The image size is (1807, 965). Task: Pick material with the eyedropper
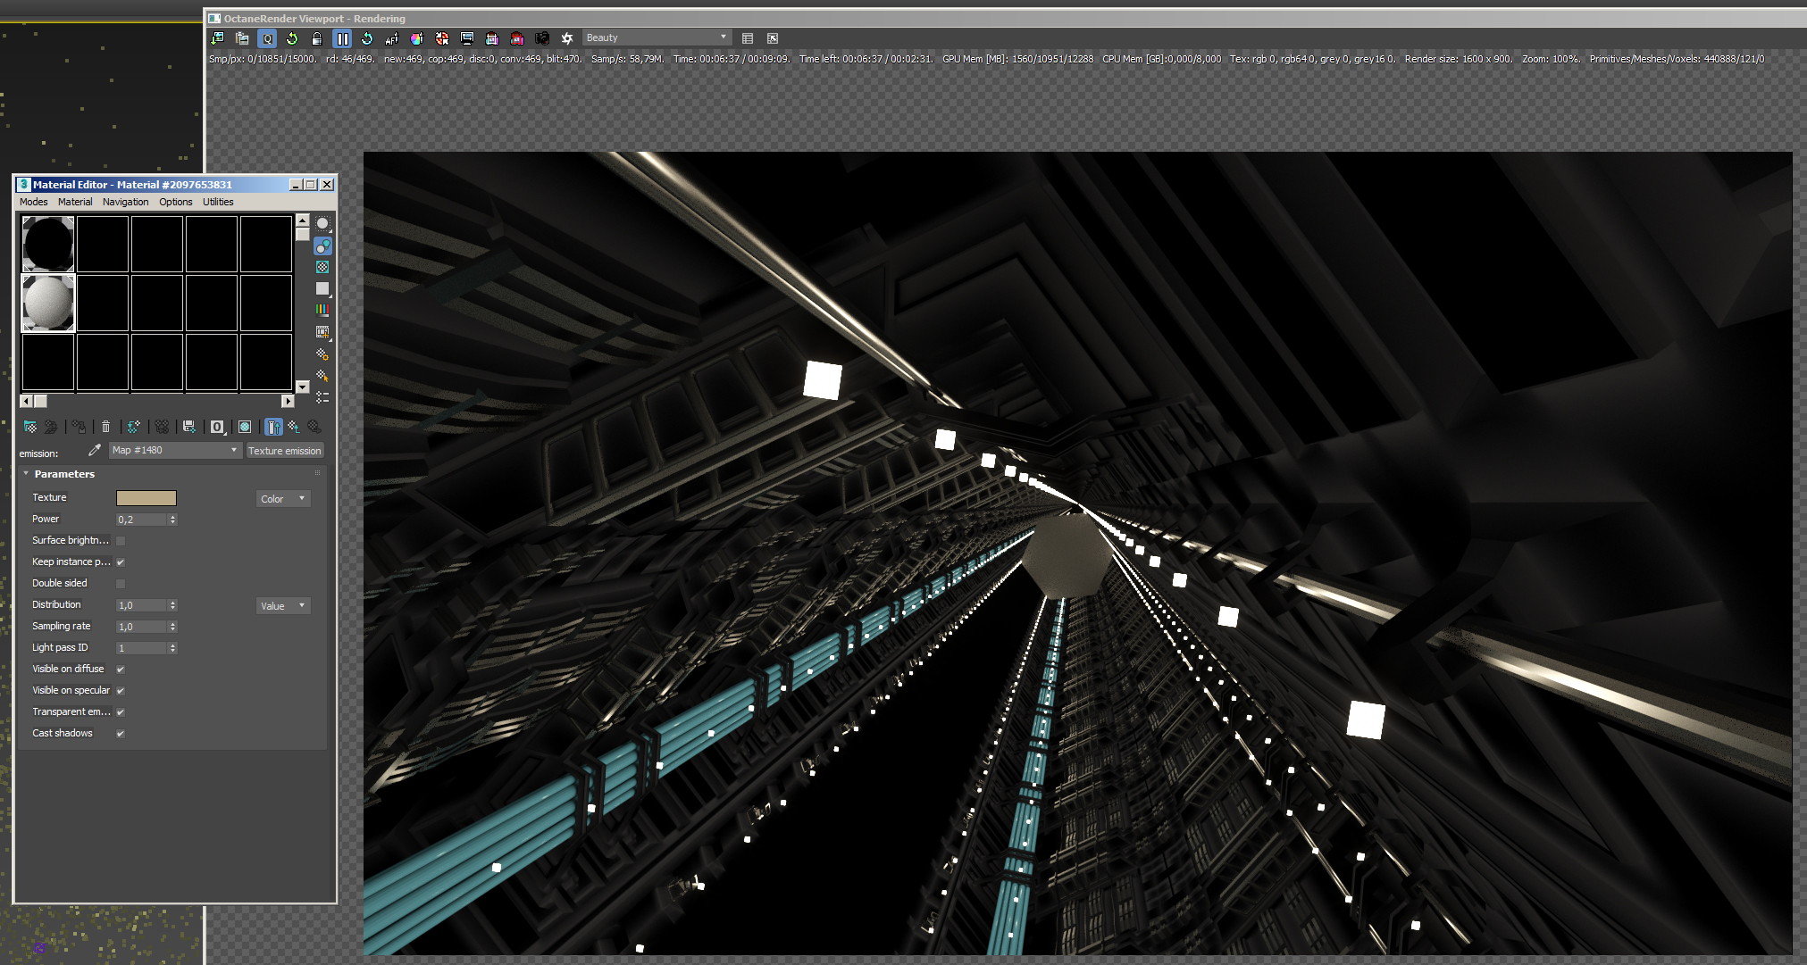[x=95, y=450]
